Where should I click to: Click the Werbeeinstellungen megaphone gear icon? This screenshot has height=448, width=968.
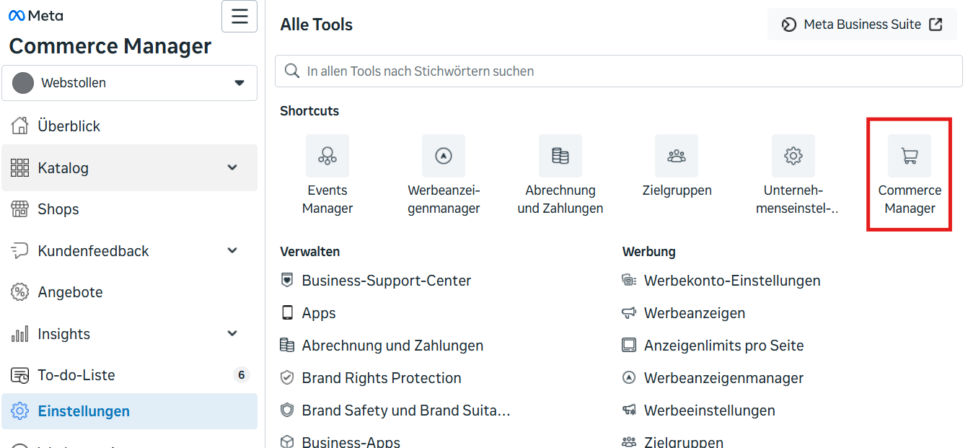point(629,410)
